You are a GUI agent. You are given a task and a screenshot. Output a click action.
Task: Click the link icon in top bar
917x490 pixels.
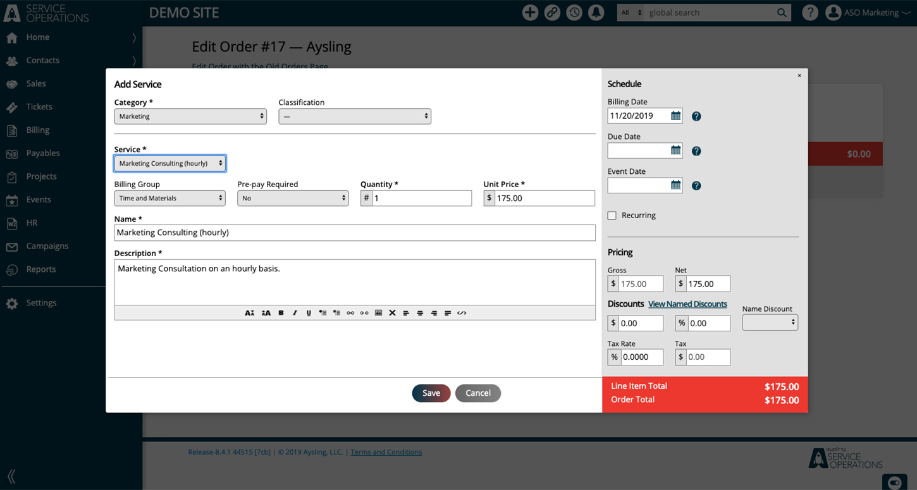(x=552, y=13)
